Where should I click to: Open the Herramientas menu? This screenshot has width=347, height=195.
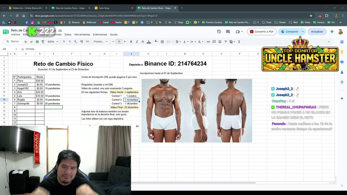82,35
